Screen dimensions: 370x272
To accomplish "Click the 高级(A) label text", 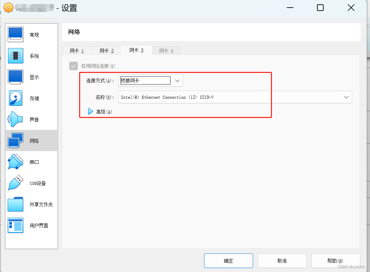I will [x=104, y=112].
